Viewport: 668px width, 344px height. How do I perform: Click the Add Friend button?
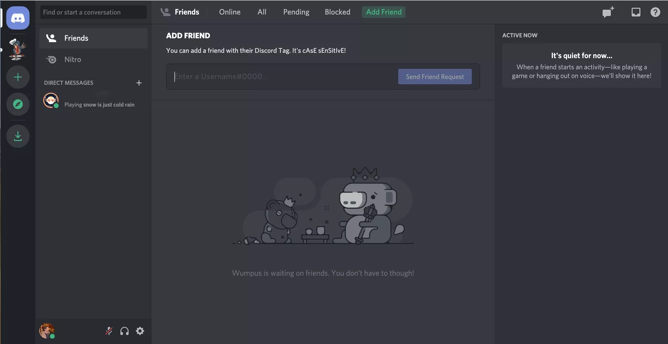click(383, 12)
